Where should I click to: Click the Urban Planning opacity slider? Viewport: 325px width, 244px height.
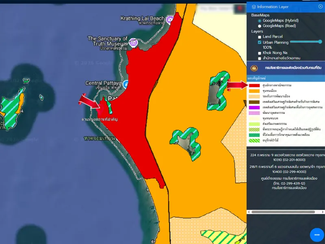(x=305, y=41)
